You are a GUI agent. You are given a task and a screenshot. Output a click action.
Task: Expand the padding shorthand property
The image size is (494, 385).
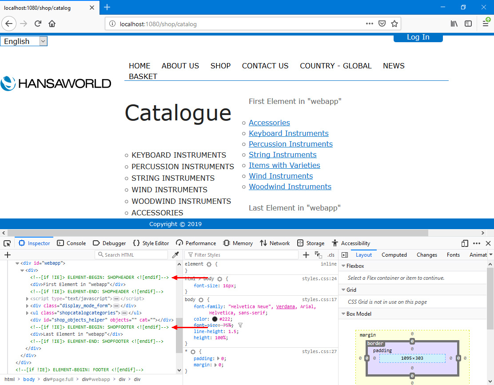pos(218,358)
